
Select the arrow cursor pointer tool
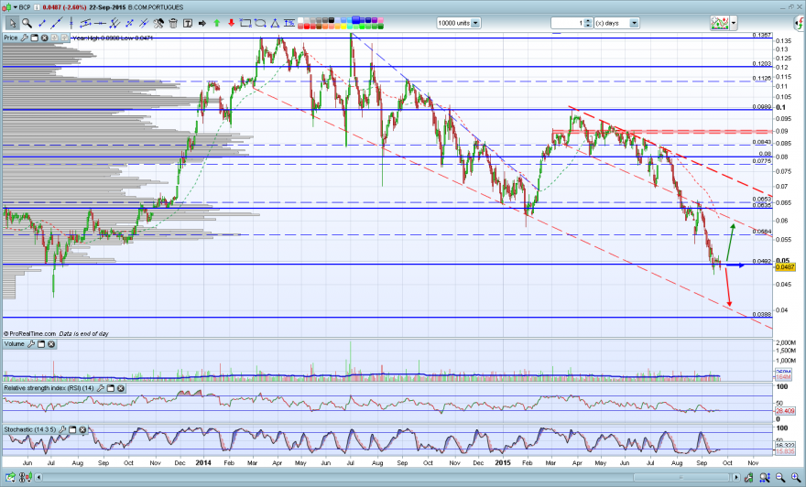pyautogui.click(x=12, y=23)
